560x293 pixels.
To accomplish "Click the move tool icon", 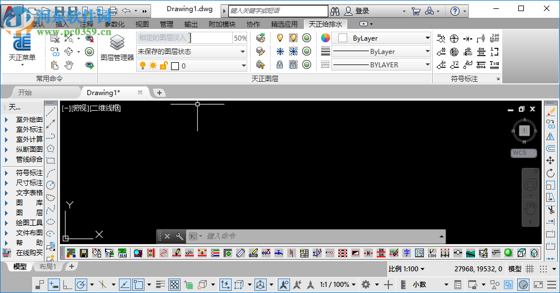I will point(551,161).
